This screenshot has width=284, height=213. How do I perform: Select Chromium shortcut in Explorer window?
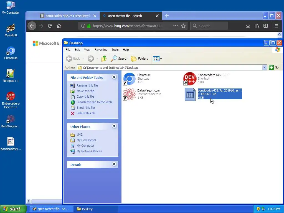[x=137, y=78]
